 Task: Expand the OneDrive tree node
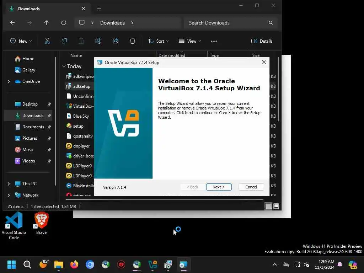click(x=9, y=81)
